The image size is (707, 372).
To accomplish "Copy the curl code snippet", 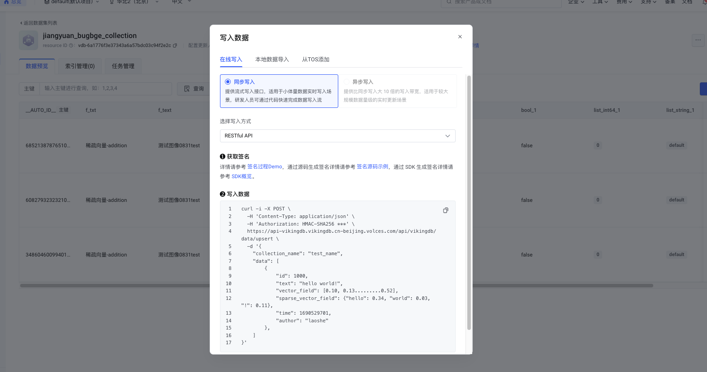I will 445,210.
